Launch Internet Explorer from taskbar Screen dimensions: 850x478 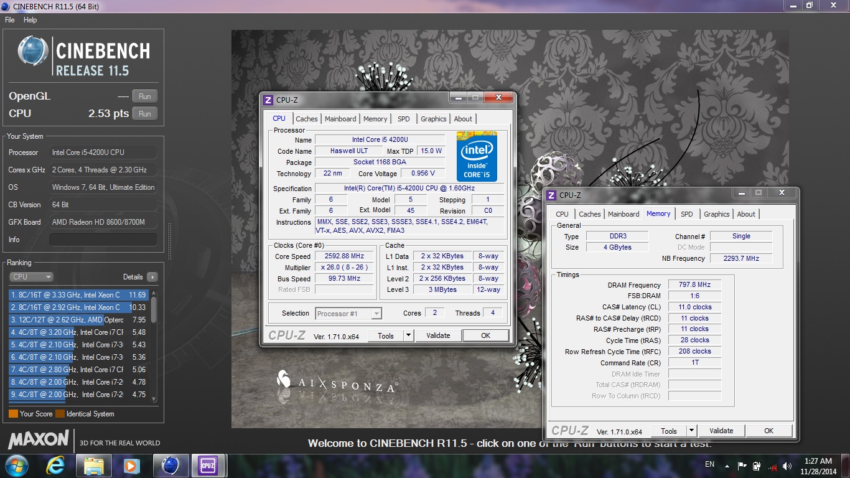pyautogui.click(x=55, y=466)
